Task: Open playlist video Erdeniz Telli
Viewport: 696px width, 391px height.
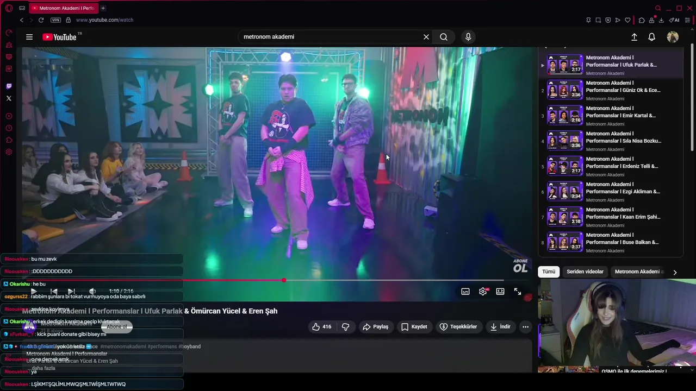Action: [x=611, y=167]
